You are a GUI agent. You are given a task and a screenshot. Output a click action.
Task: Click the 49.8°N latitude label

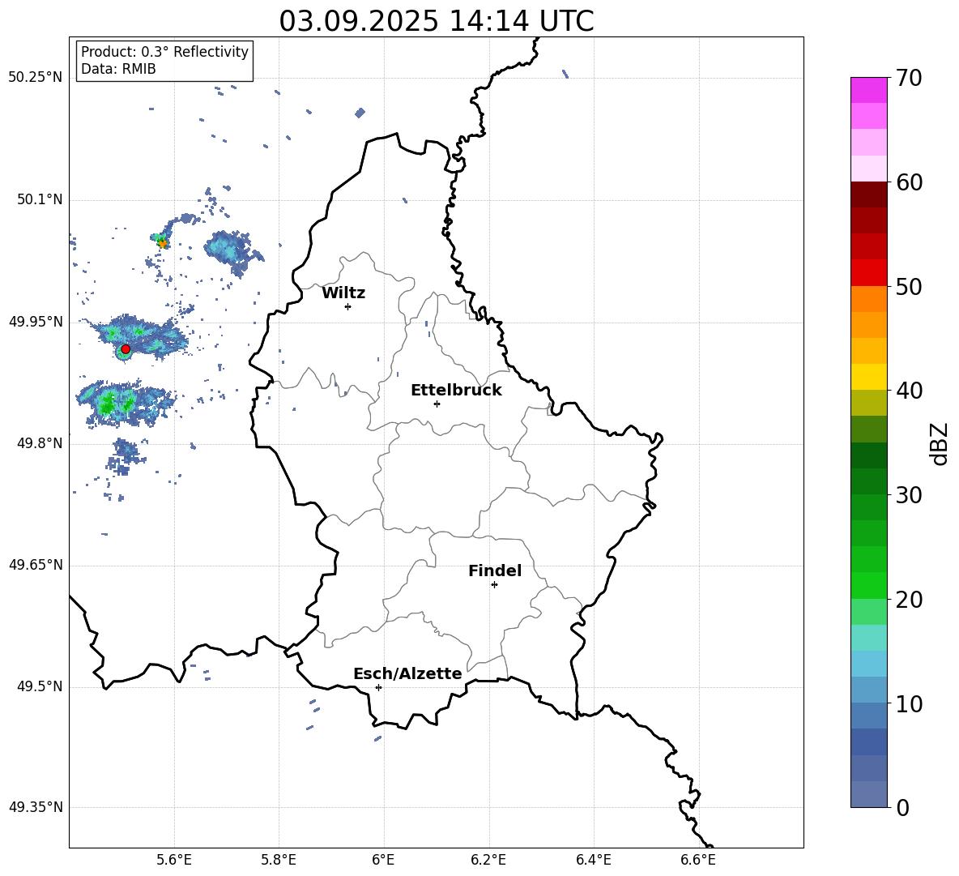[40, 443]
